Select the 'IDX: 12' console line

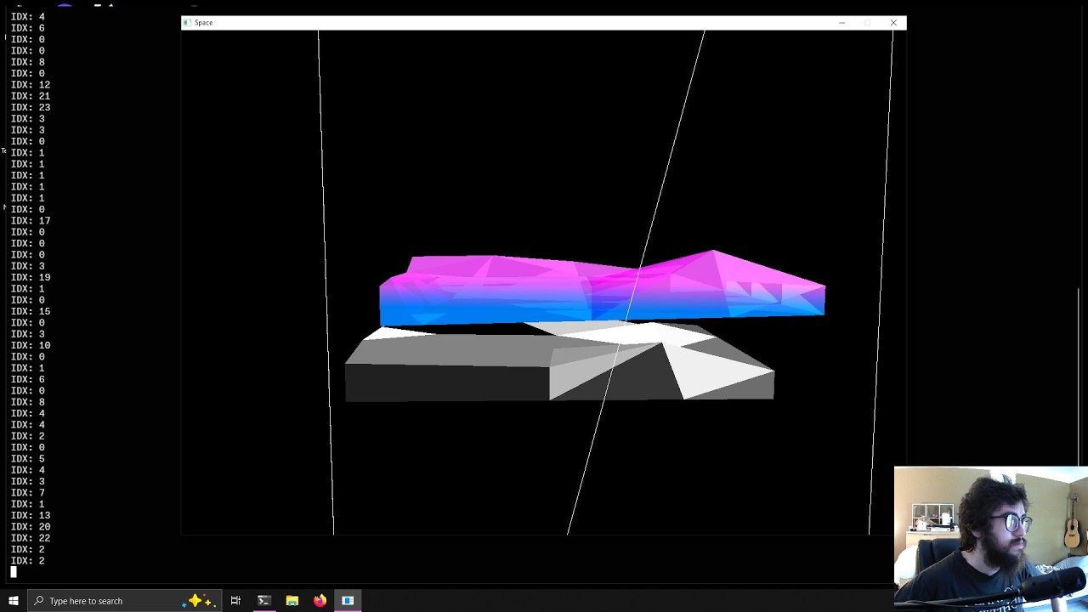[x=31, y=85]
